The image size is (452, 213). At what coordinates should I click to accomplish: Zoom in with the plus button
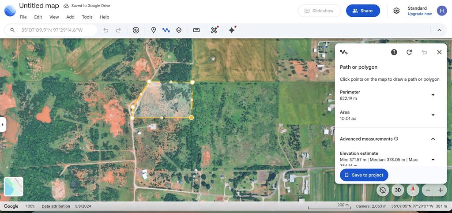(x=441, y=190)
